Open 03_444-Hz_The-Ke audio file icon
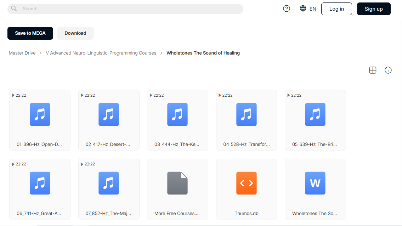402x226 pixels. coord(177,114)
